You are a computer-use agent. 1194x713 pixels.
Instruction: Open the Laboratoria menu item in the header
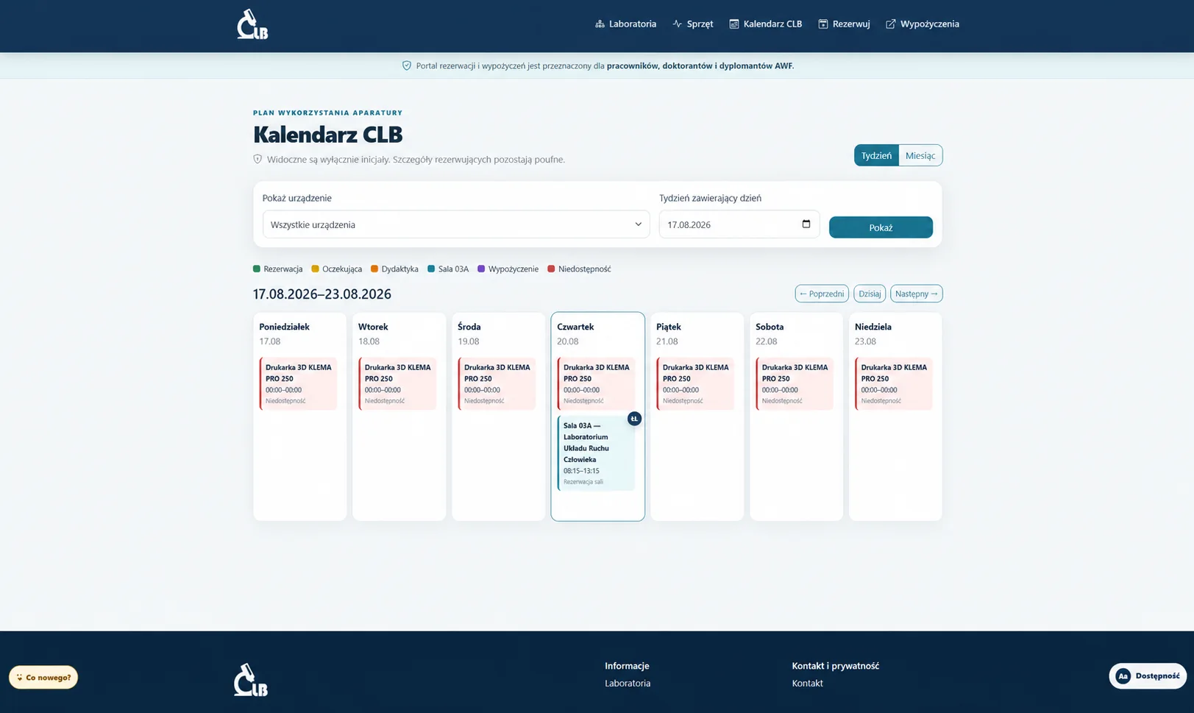click(626, 24)
